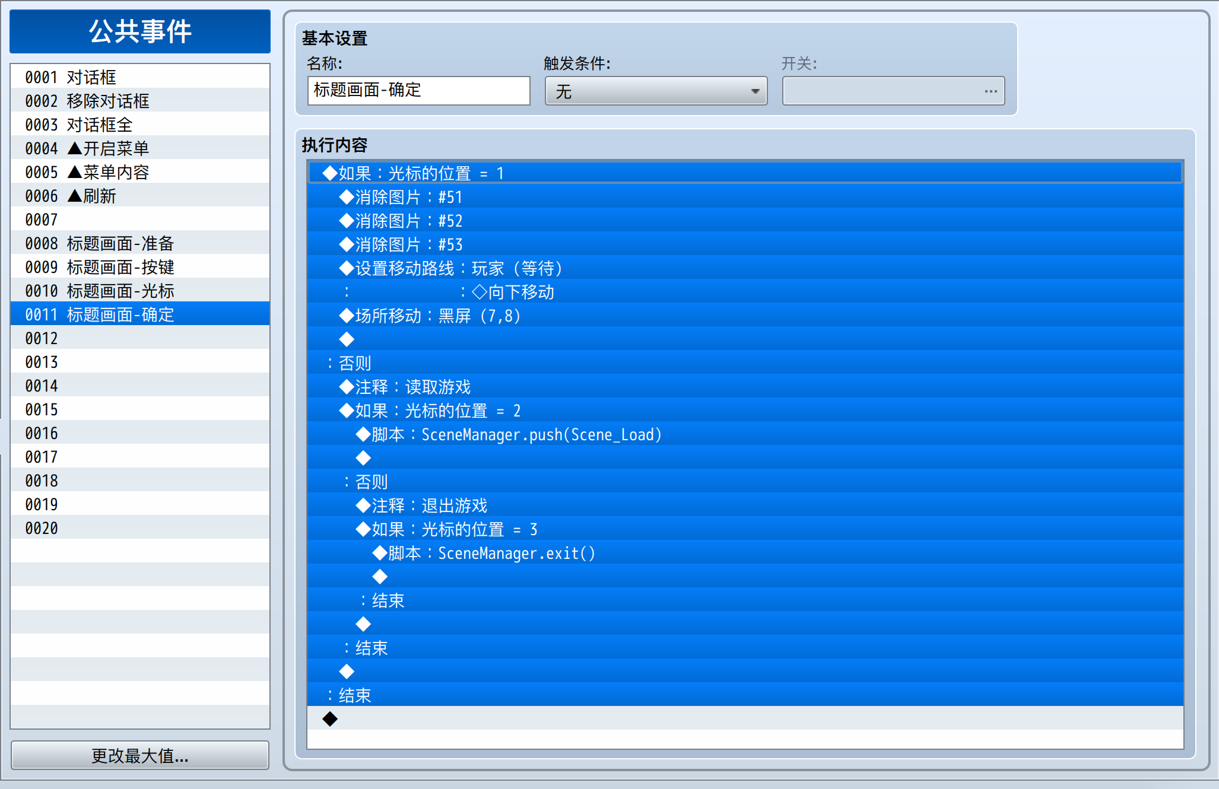Select common event 0011 标题画面-确定
Image resolution: width=1219 pixels, height=789 pixels.
(x=140, y=314)
